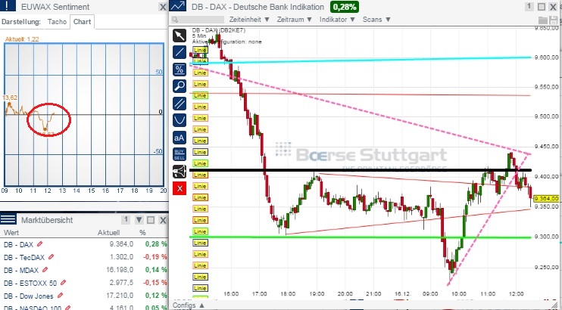
Task: Open the DB - Dow Jones entry
Action: pos(32,293)
